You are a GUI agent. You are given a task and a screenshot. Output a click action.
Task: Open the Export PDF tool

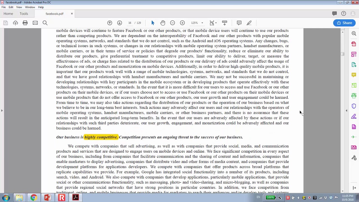coord(354,65)
